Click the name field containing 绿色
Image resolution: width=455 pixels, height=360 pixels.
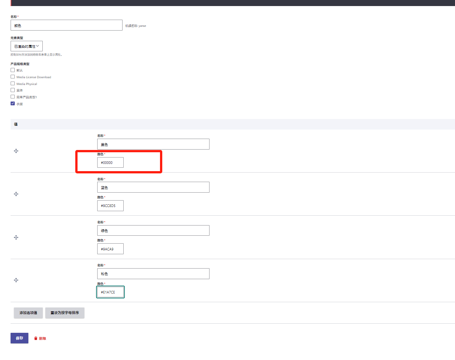pyautogui.click(x=153, y=230)
